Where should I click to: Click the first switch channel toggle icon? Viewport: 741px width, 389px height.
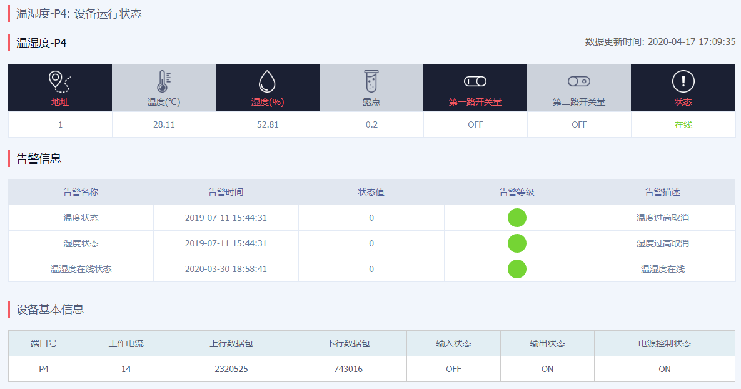coord(475,81)
